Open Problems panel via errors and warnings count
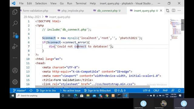Viewport: 194px width, 109px height. click(120, 91)
